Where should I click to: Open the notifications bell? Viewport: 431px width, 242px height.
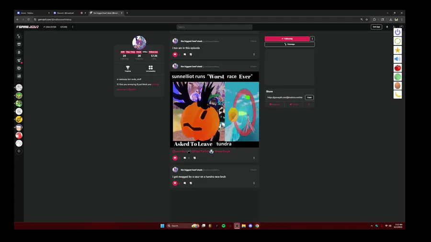[x=387, y=27]
